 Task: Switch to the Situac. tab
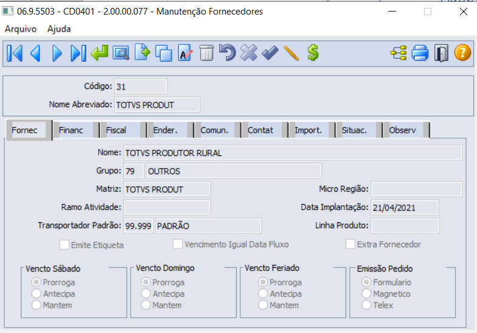tap(359, 130)
